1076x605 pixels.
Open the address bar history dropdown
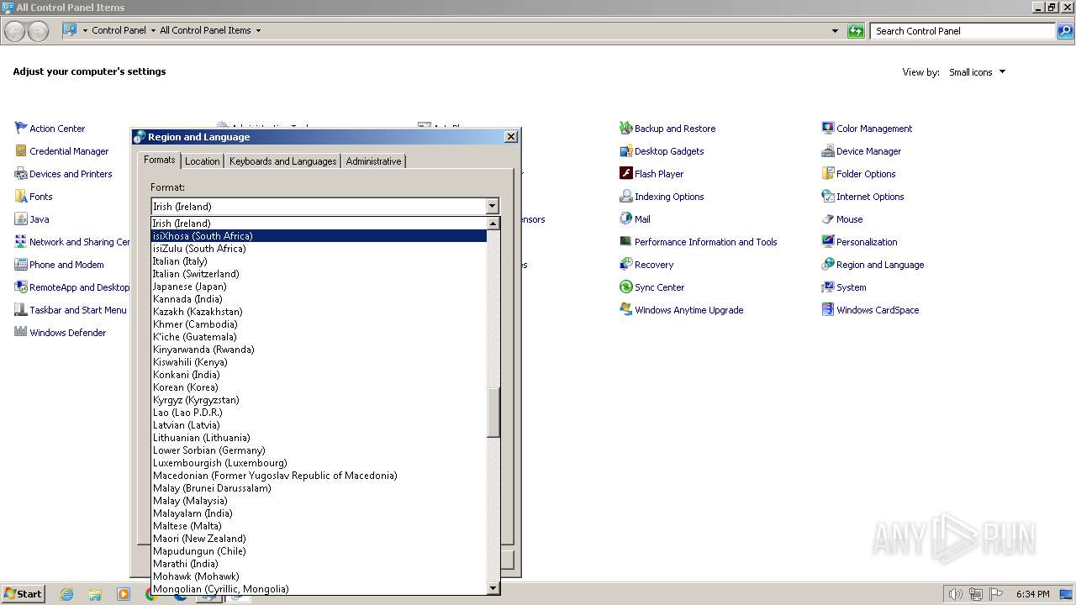(x=835, y=31)
